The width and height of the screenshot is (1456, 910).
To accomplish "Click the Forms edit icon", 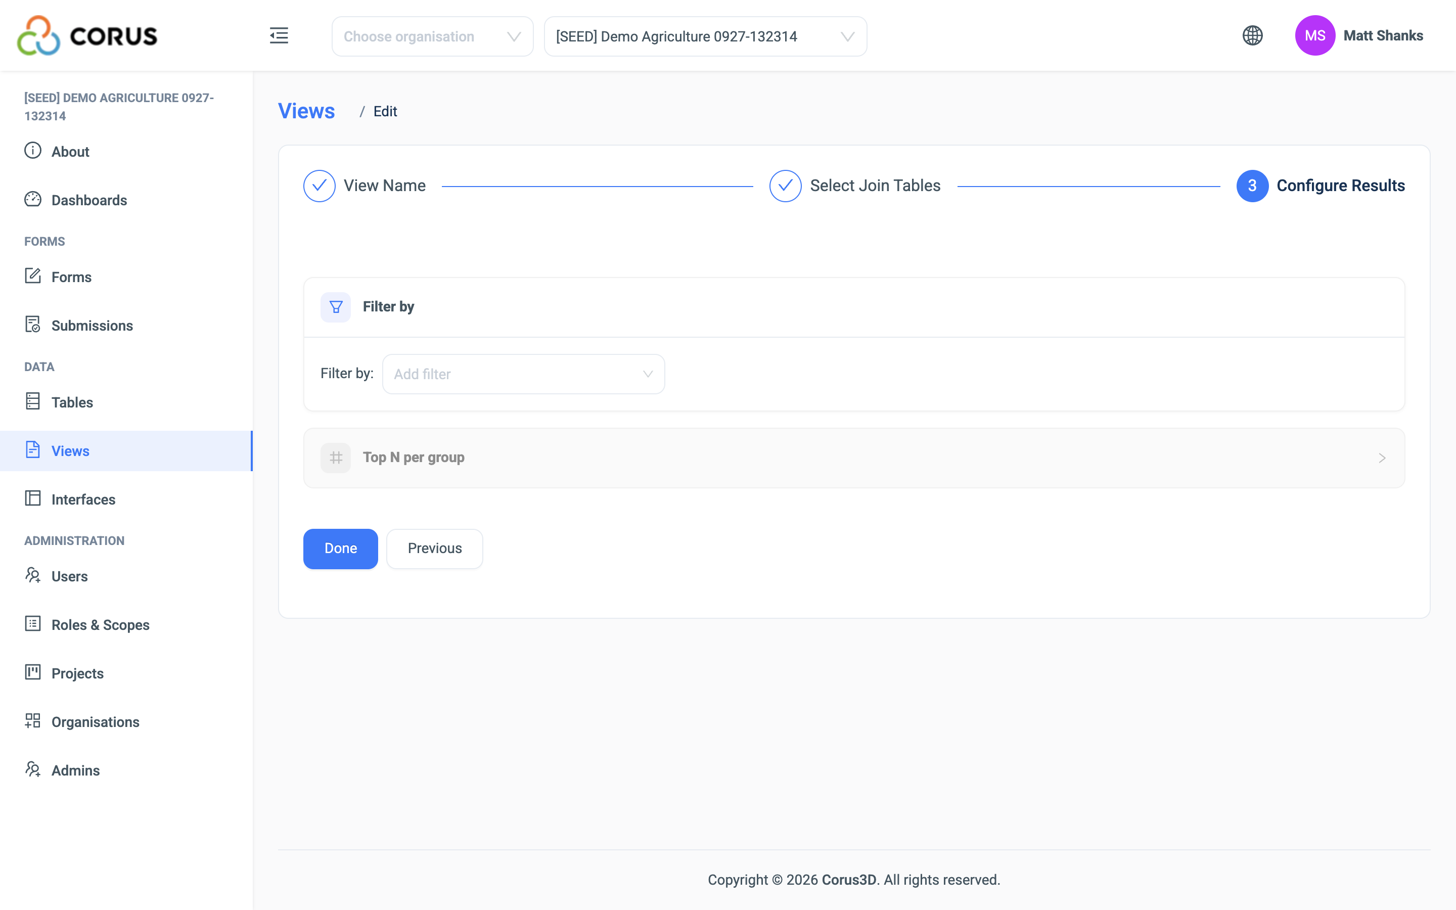I will (32, 276).
